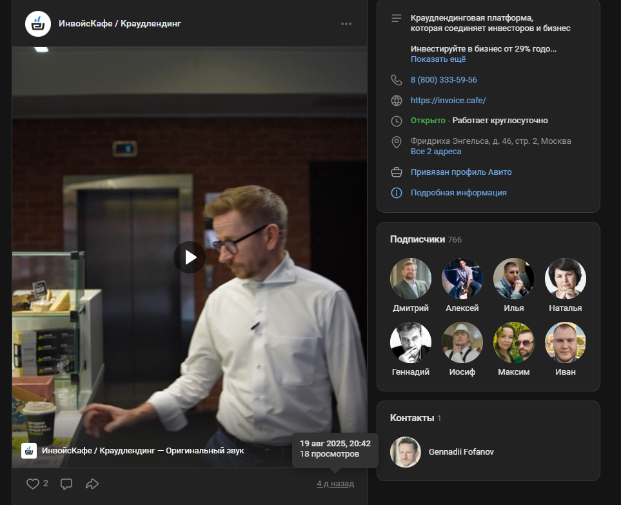Show all addresses via Все 2 адреса
The height and width of the screenshot is (505, 621).
[x=436, y=152]
